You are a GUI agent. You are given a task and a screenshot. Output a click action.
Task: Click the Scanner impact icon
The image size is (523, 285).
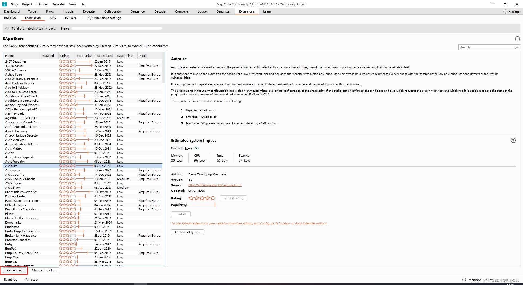coord(241,160)
